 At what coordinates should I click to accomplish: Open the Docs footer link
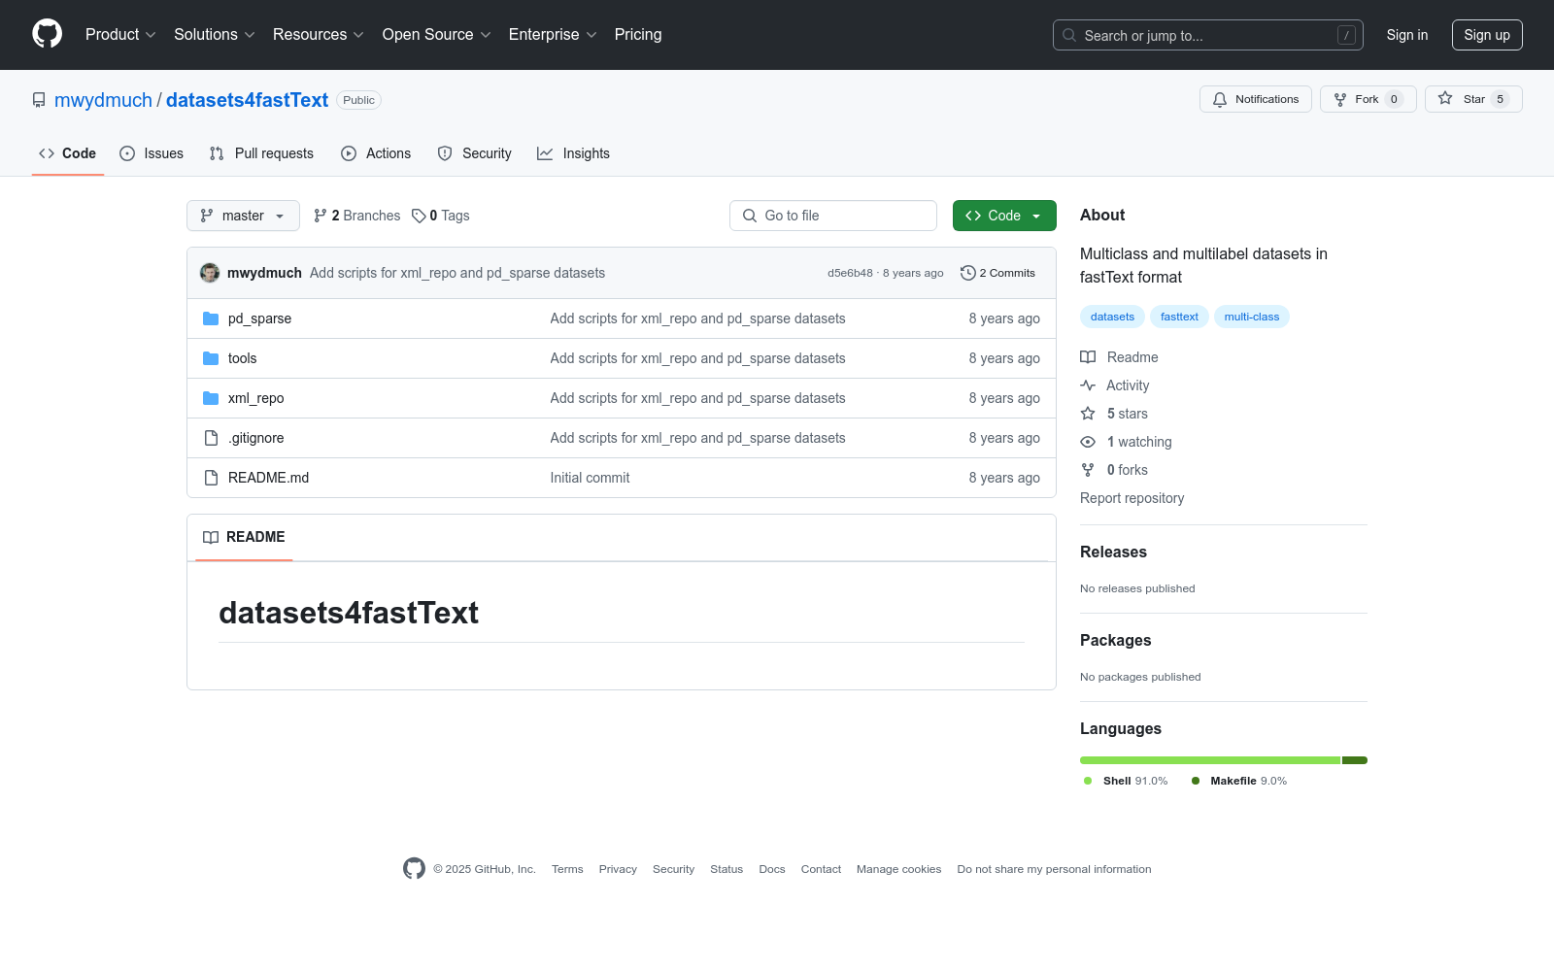click(772, 869)
